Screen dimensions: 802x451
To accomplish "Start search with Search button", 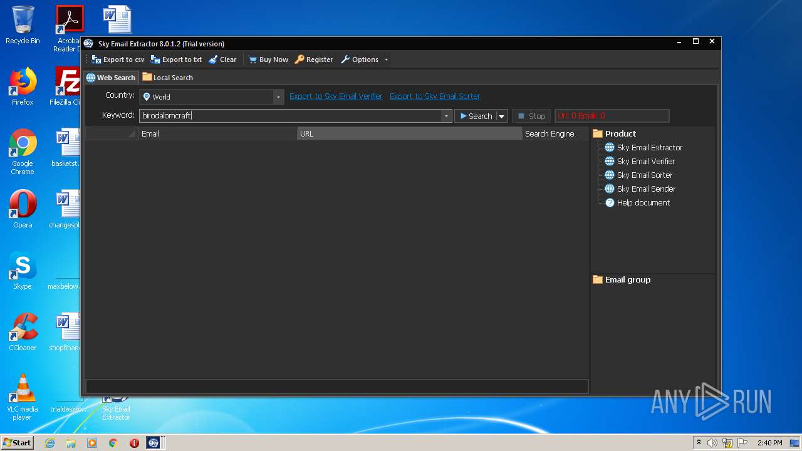I will [x=476, y=116].
